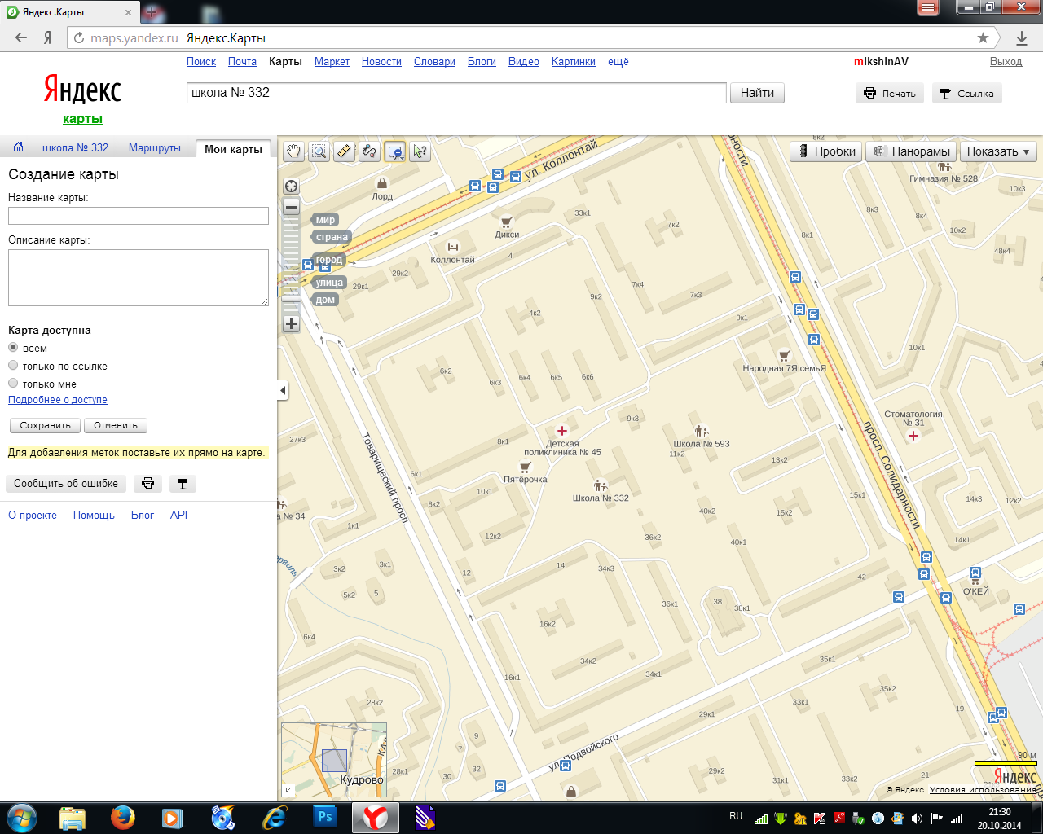1043x834 pixels.
Task: Select 'всем' access radio button
Action: pos(13,348)
